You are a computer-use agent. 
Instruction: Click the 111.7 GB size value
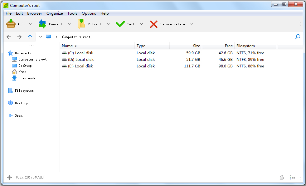(x=192, y=66)
